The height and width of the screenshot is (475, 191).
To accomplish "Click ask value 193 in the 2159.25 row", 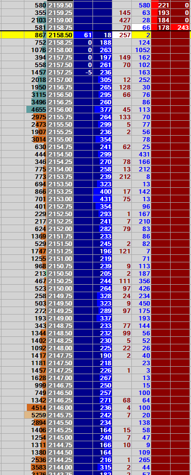I will (161, 13).
